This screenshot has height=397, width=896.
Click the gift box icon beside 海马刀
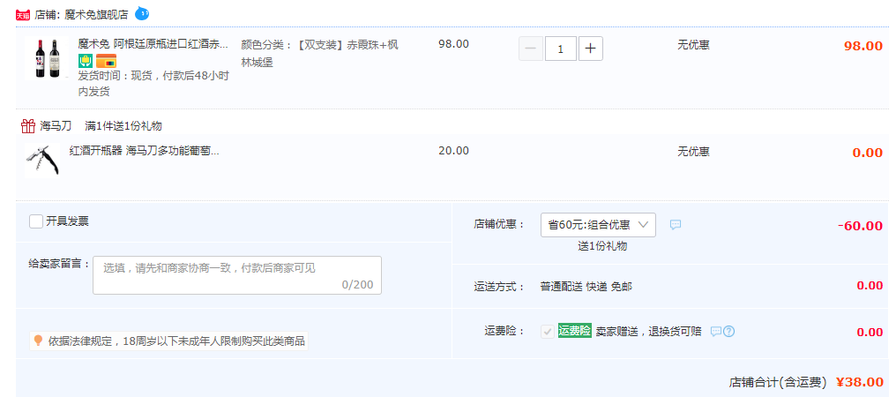[x=28, y=126]
